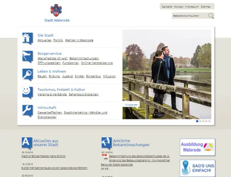This screenshot has height=177, width=231.
Task: Open the Impressum menu item
Action: pos(192,7)
